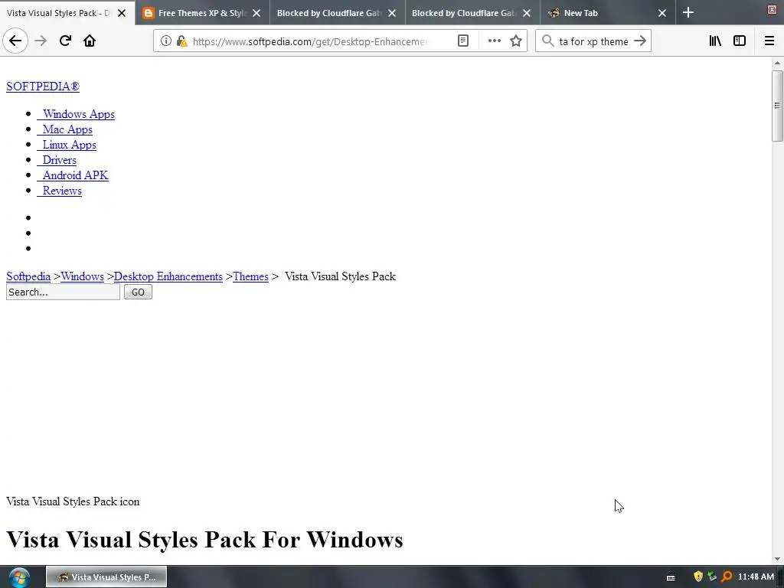Click the yellow security shield tray icon
This screenshot has width=784, height=588.
(698, 577)
